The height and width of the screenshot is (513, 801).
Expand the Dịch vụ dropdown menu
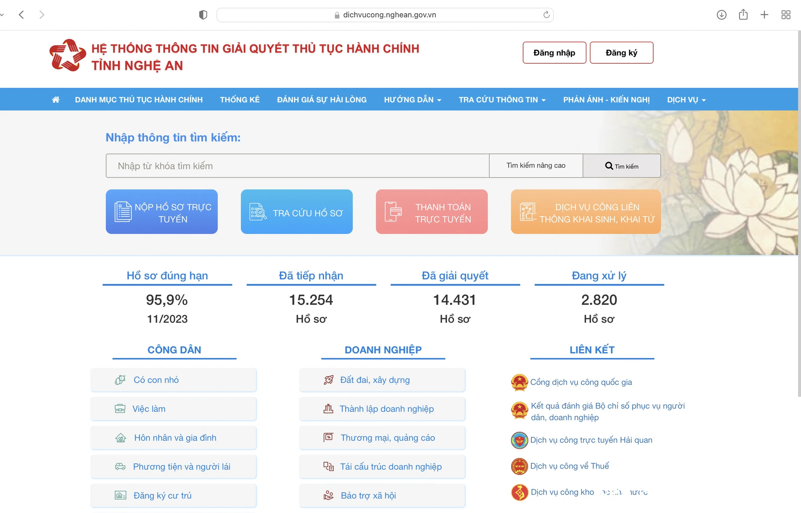click(x=686, y=99)
